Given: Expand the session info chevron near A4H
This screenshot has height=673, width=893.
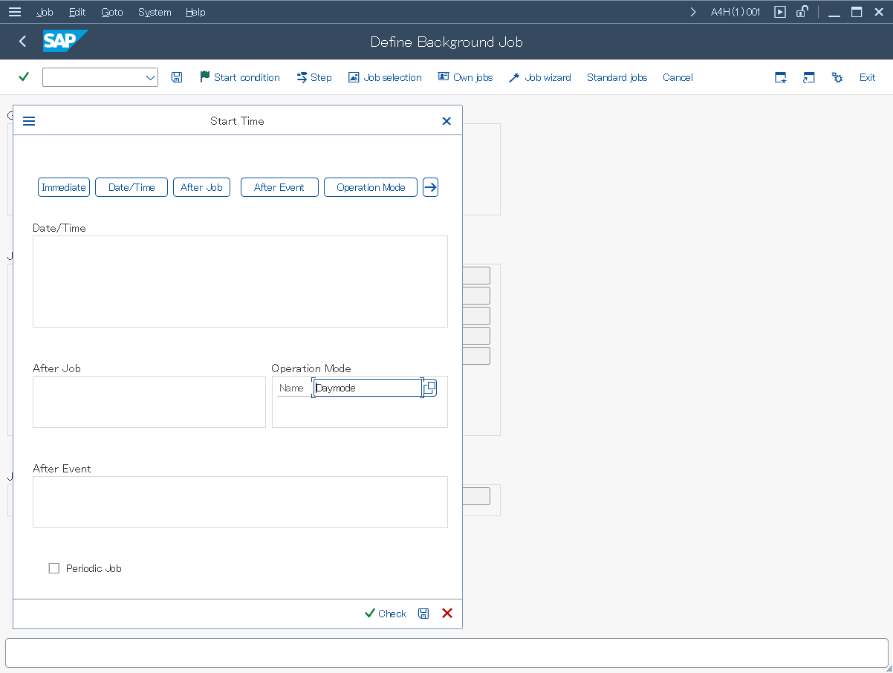Looking at the screenshot, I should 693,12.
